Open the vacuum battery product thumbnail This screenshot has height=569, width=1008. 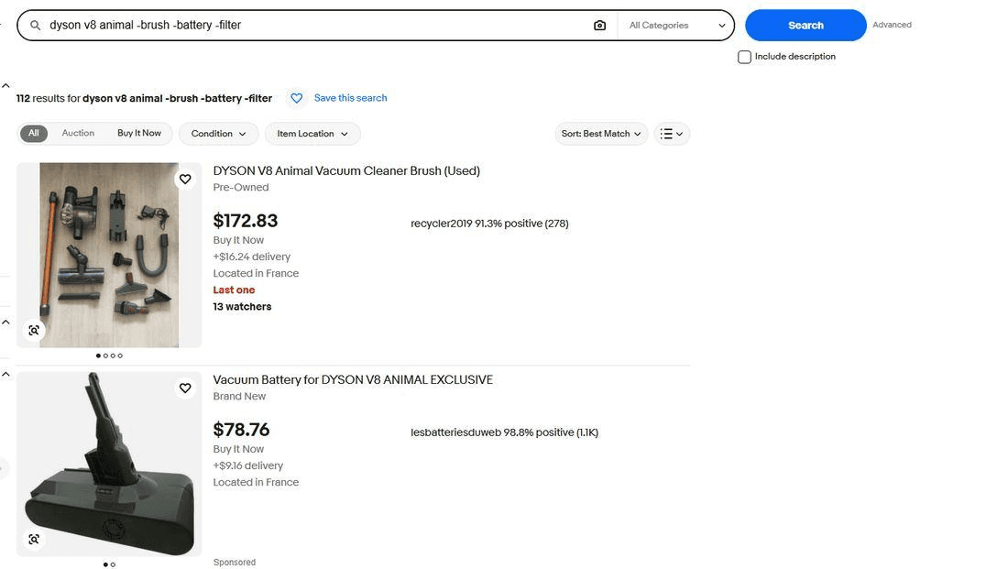pos(109,465)
